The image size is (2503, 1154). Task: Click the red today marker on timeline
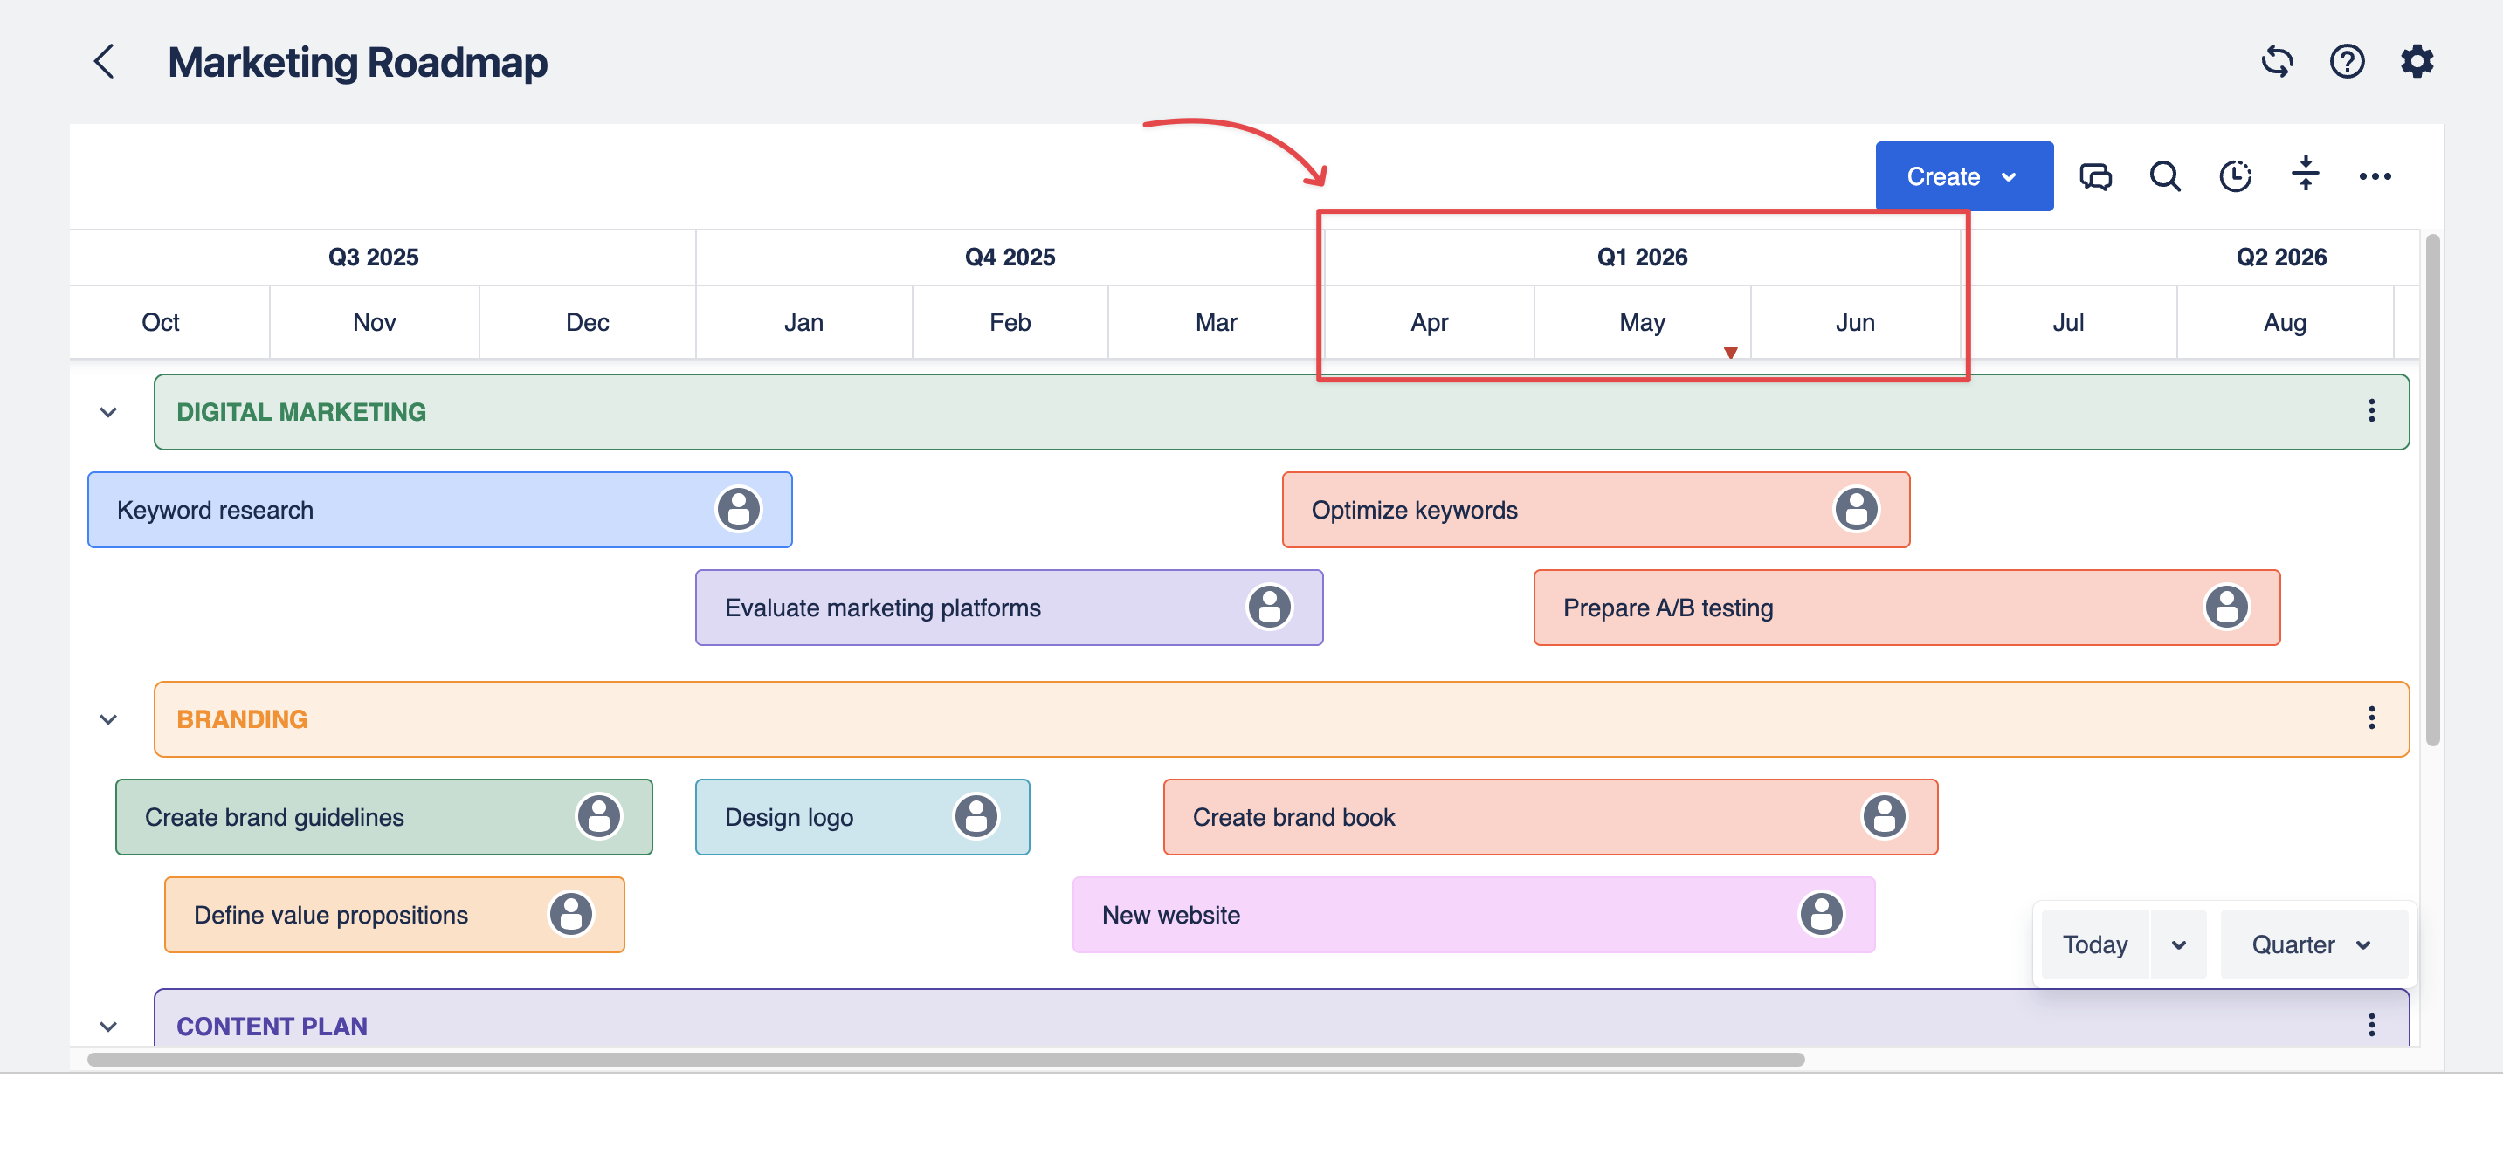[1731, 353]
